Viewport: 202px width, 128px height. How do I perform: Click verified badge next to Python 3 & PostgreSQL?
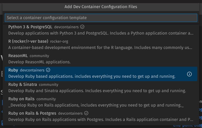pyautogui.click(x=82, y=27)
